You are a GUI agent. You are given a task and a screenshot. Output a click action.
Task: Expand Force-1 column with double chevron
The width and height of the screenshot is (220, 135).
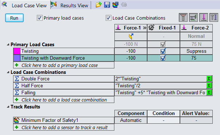(145, 28)
